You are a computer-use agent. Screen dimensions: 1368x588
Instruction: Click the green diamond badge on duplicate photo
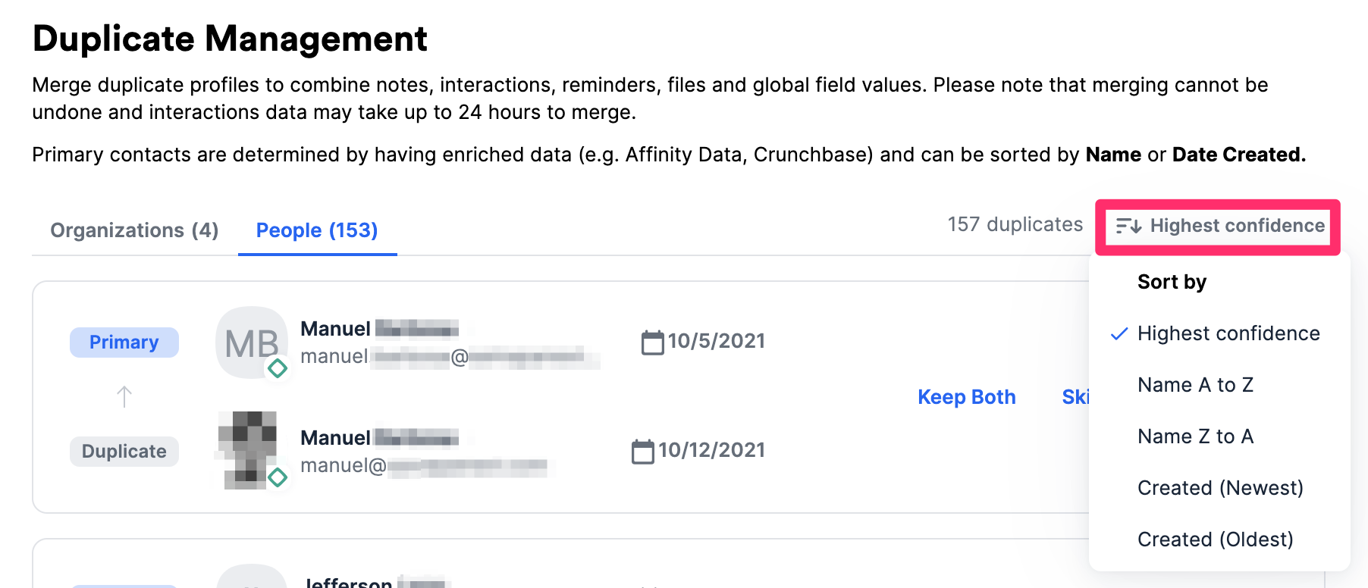278,477
